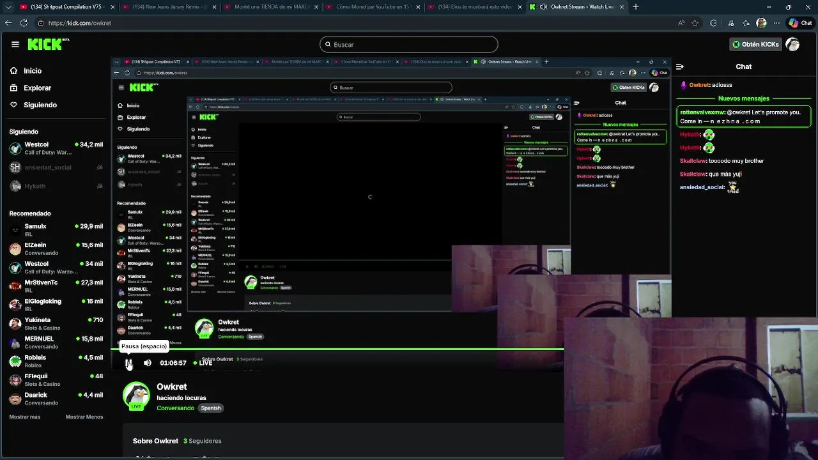Click ansiedad_social username in chat
Viewport: 818px width, 460px height.
(x=702, y=187)
